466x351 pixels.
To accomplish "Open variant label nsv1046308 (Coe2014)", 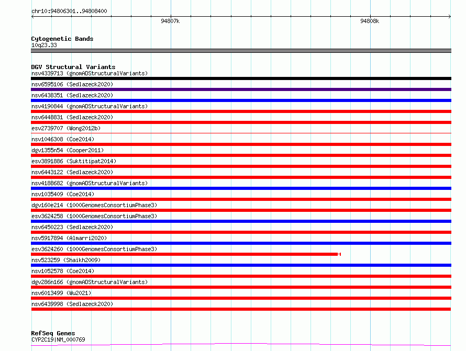I will tap(63, 139).
